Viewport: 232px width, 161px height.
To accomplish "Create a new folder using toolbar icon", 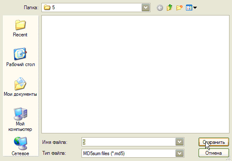I will 179,8.
